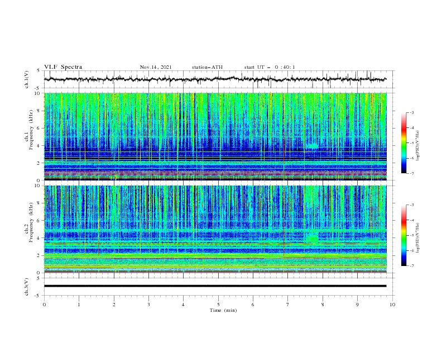This screenshot has height=342, width=442.
Task: Click the ch.2 color scale bar
Action: click(x=403, y=235)
